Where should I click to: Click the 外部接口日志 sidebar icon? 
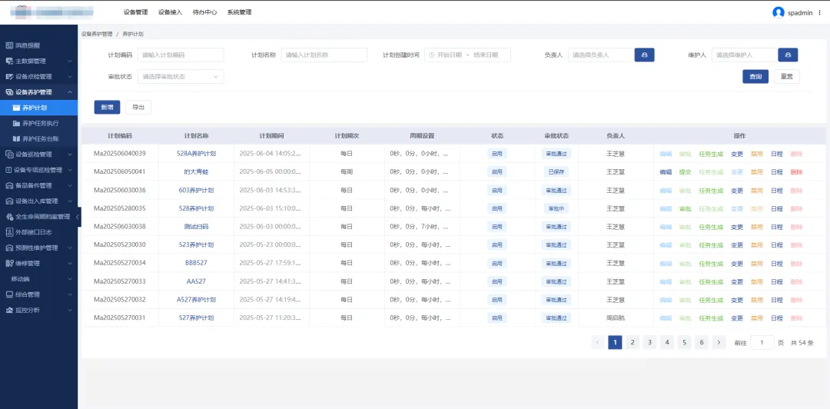9,232
